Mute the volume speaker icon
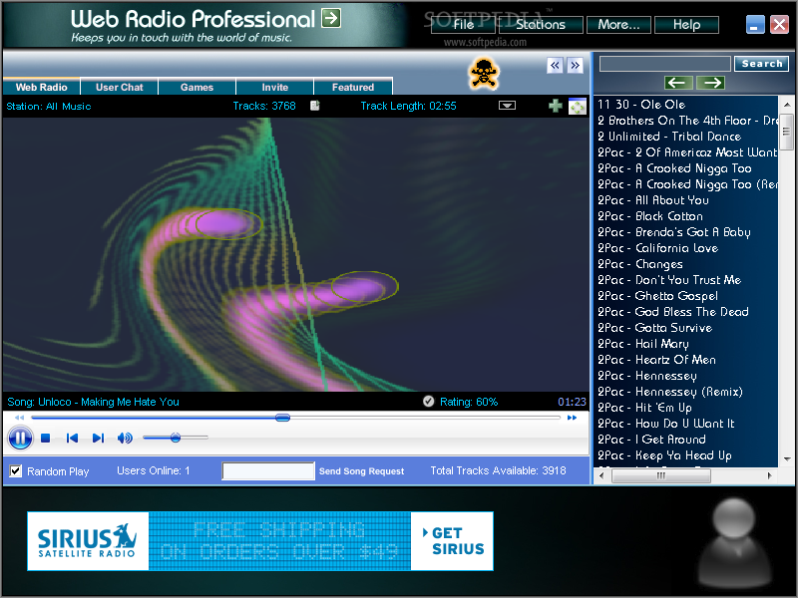This screenshot has height=598, width=798. (x=125, y=438)
